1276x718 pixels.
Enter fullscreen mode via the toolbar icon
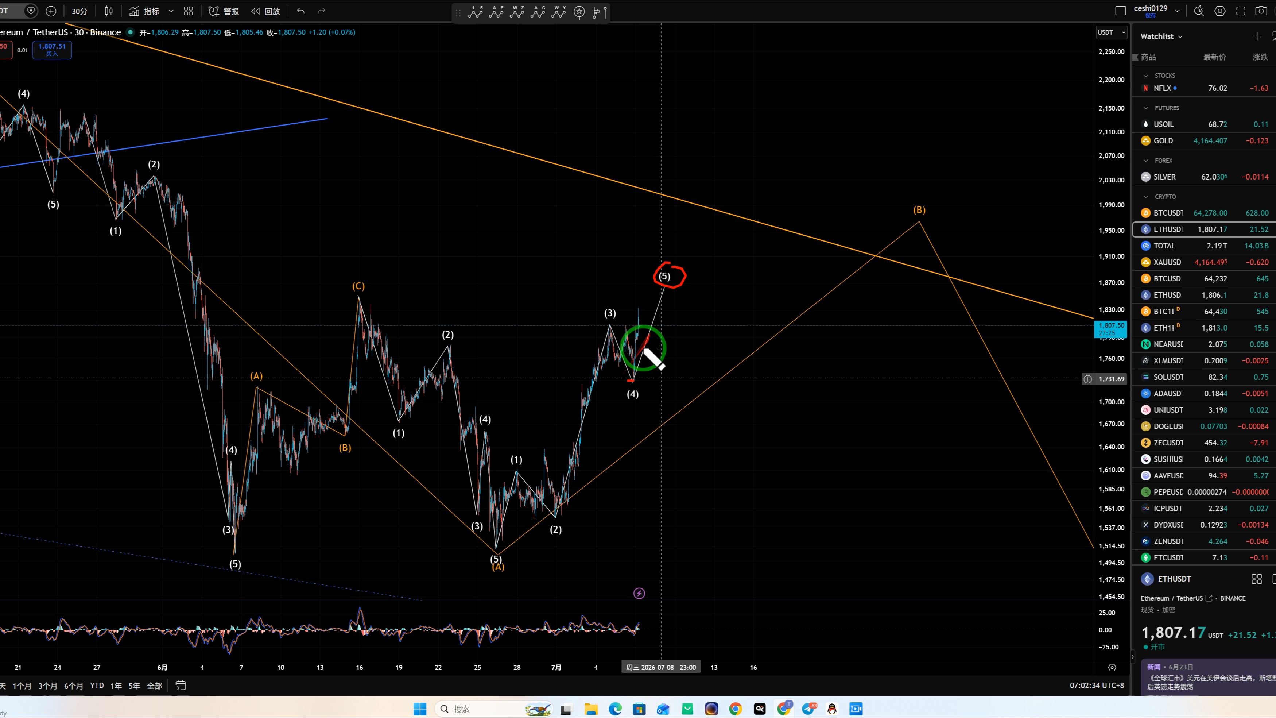1240,11
